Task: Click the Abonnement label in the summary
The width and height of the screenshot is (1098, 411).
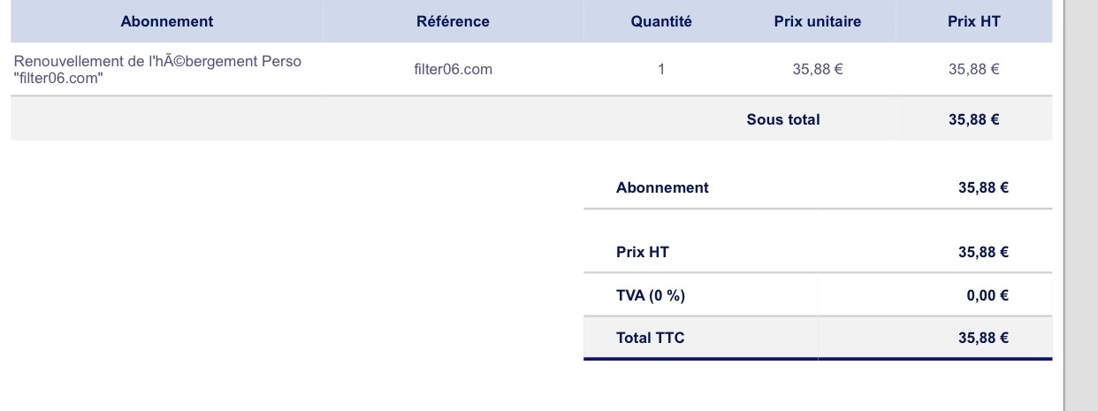Action: click(x=662, y=187)
